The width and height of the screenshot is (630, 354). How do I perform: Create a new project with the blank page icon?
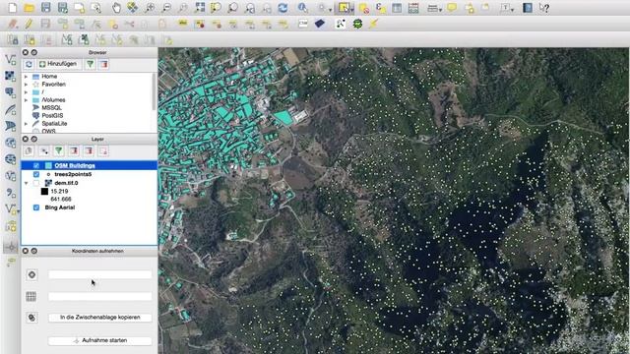(13, 8)
